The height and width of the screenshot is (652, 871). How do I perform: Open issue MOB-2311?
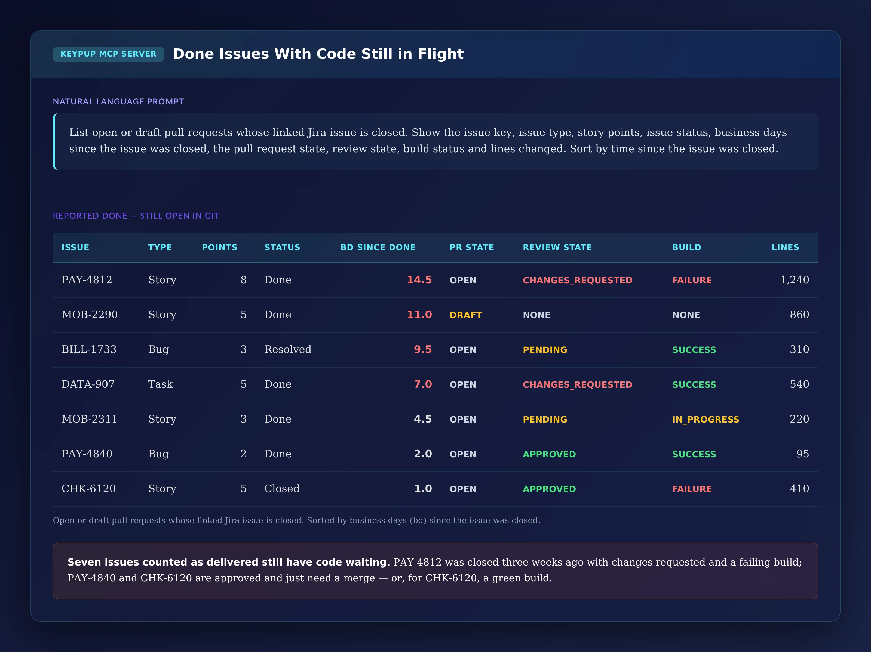tap(89, 419)
